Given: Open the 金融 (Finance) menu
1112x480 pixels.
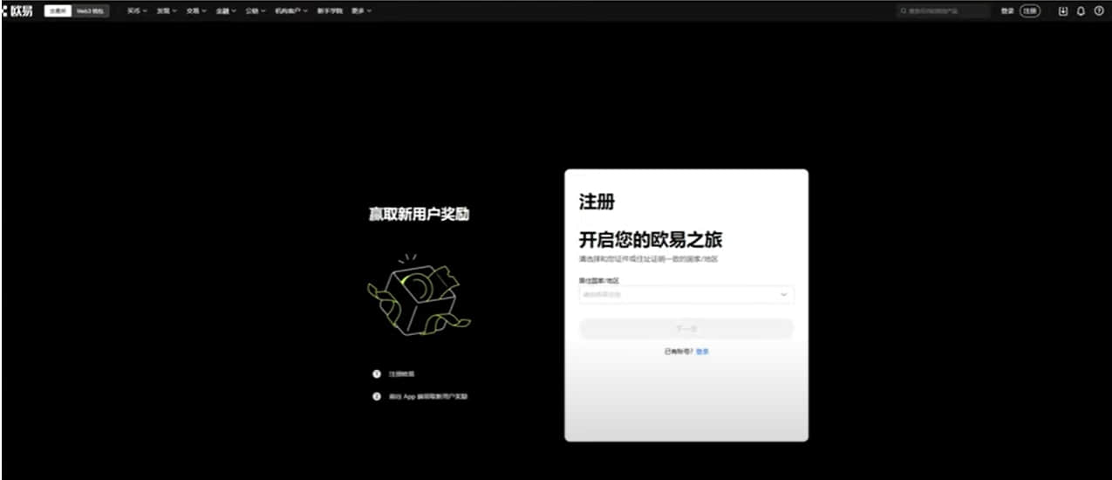Looking at the screenshot, I should pyautogui.click(x=225, y=10).
